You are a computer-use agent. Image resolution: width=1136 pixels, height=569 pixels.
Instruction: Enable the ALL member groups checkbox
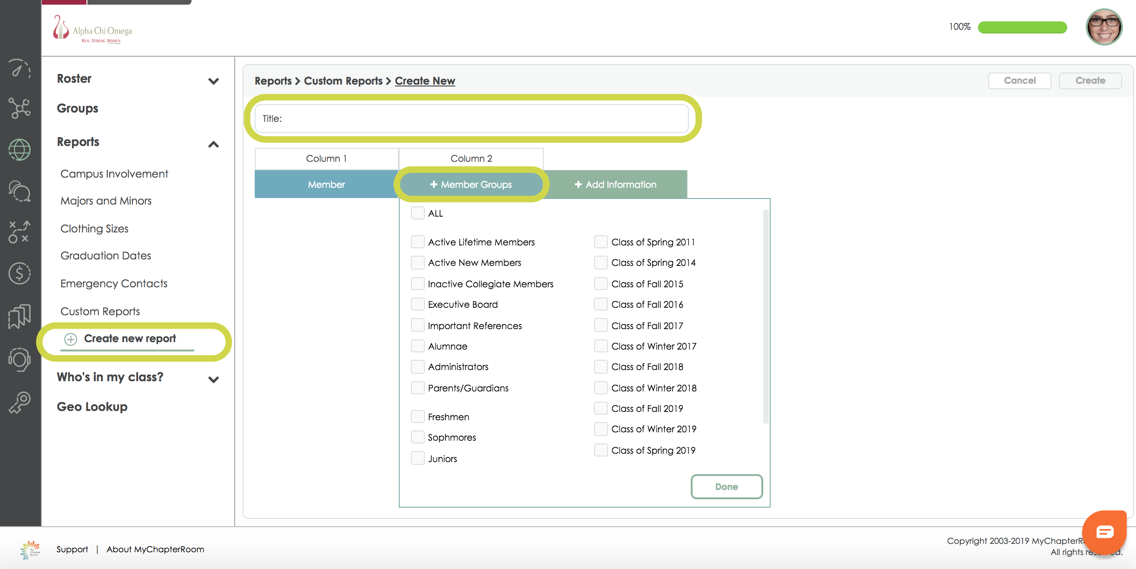click(x=417, y=213)
